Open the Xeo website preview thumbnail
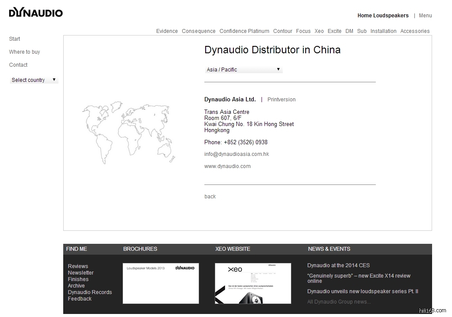 tap(253, 283)
